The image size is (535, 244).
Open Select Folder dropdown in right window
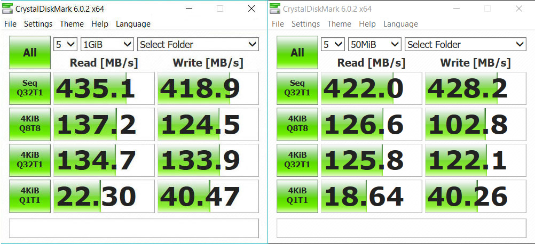pos(466,44)
